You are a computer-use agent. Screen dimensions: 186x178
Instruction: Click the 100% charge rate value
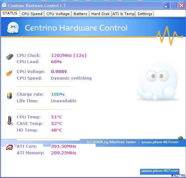click(58, 94)
